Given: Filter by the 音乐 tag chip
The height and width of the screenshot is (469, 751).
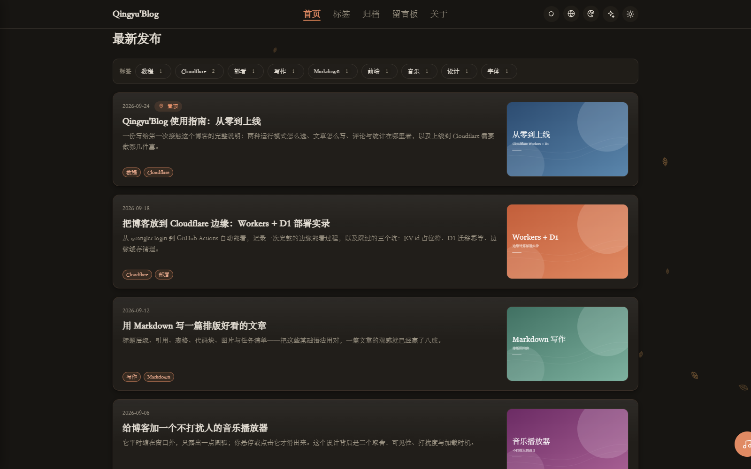Looking at the screenshot, I should pyautogui.click(x=419, y=71).
